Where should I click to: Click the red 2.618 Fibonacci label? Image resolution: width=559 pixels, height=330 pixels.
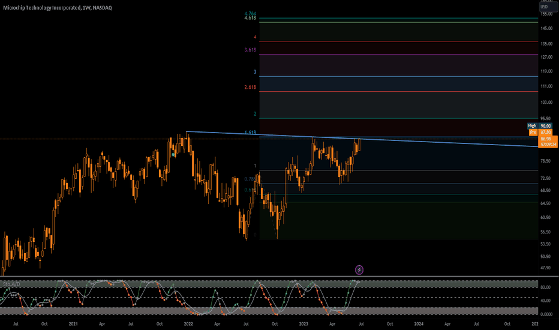click(250, 87)
